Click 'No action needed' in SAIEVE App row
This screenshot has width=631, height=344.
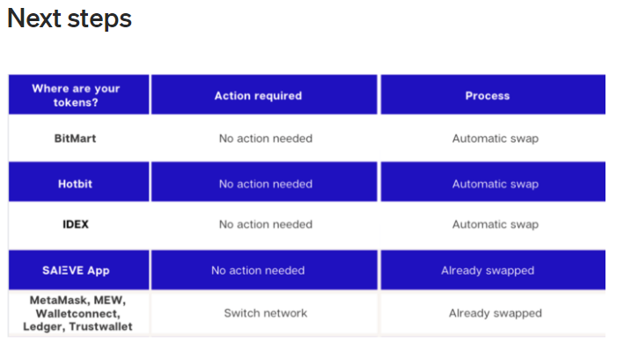point(258,270)
